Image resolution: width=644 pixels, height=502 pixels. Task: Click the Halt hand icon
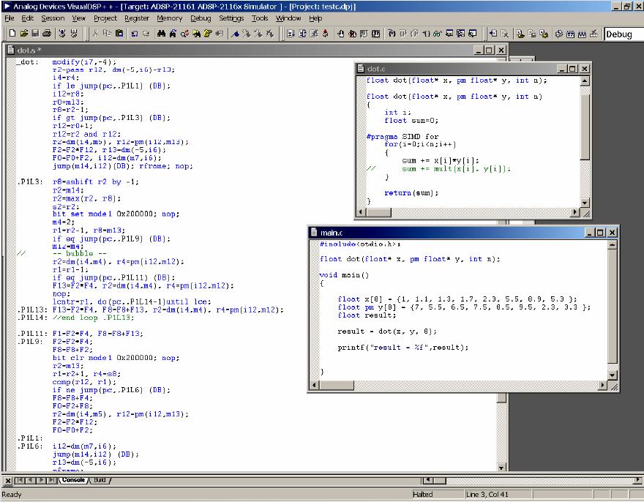tap(340, 34)
